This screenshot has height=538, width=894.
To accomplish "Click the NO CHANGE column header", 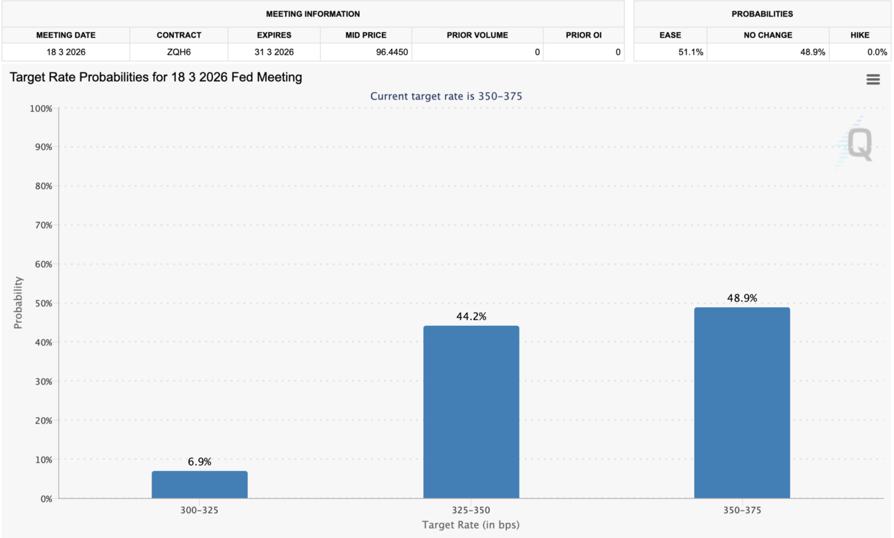I will [x=768, y=35].
